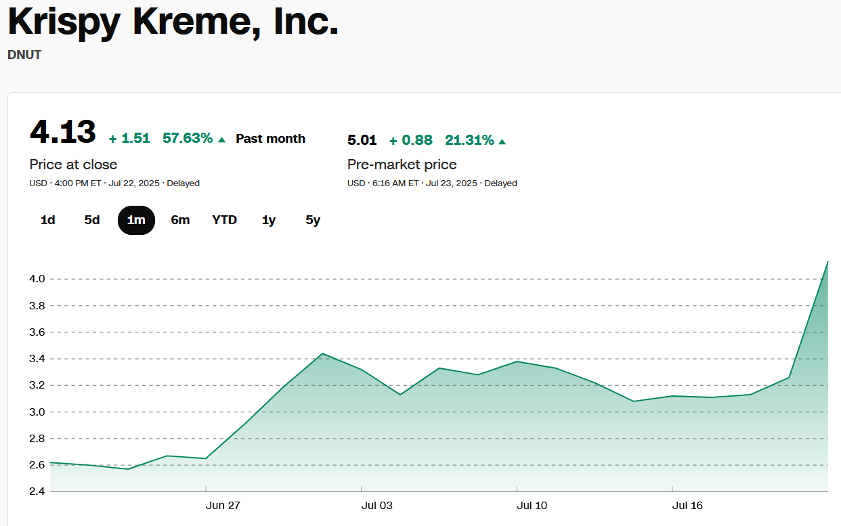Click the green up arrow beside 21.31%

pyautogui.click(x=502, y=141)
